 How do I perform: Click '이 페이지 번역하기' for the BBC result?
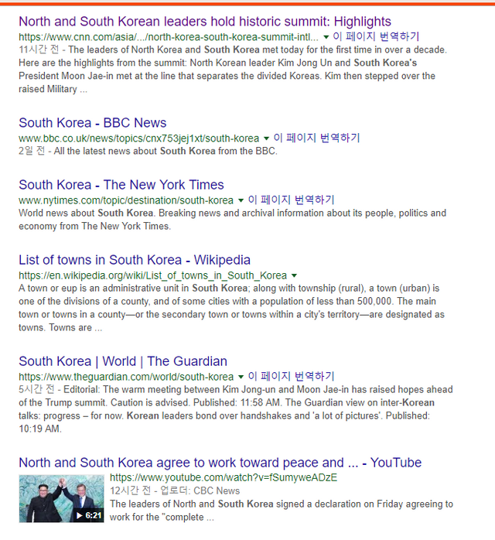pyautogui.click(x=316, y=138)
